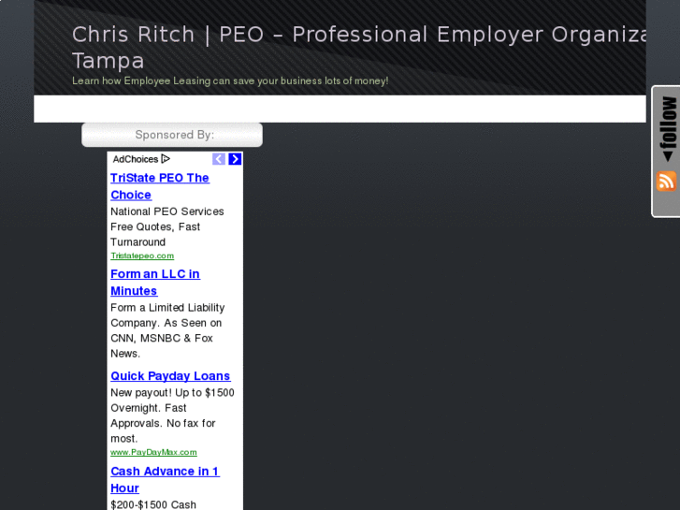
Task: Click the Employee Leasing tagline text
Action: pyautogui.click(x=230, y=81)
